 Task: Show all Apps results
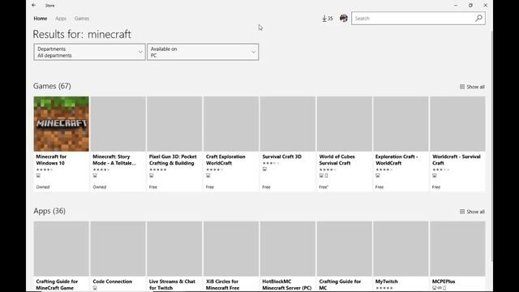click(x=472, y=212)
